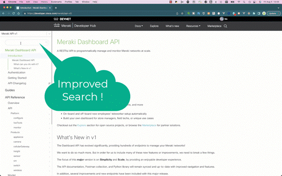Open the Meraki API v1 version dropdown
This screenshot has width=282, height=176.
(x=26, y=33)
